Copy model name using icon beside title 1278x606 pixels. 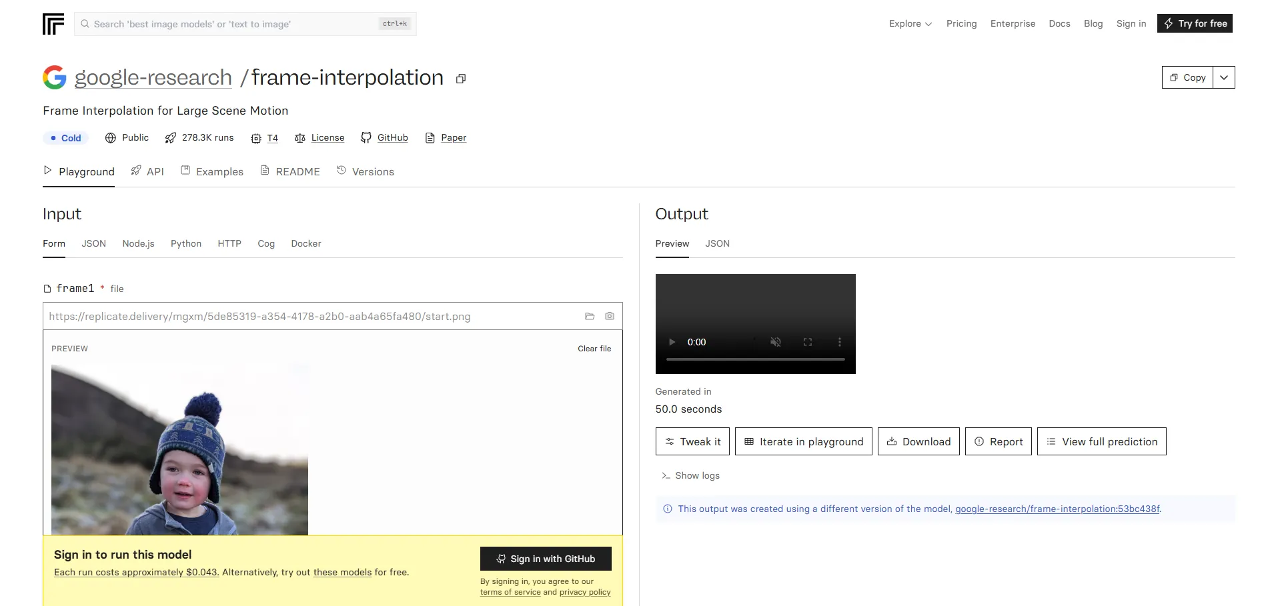pyautogui.click(x=460, y=79)
